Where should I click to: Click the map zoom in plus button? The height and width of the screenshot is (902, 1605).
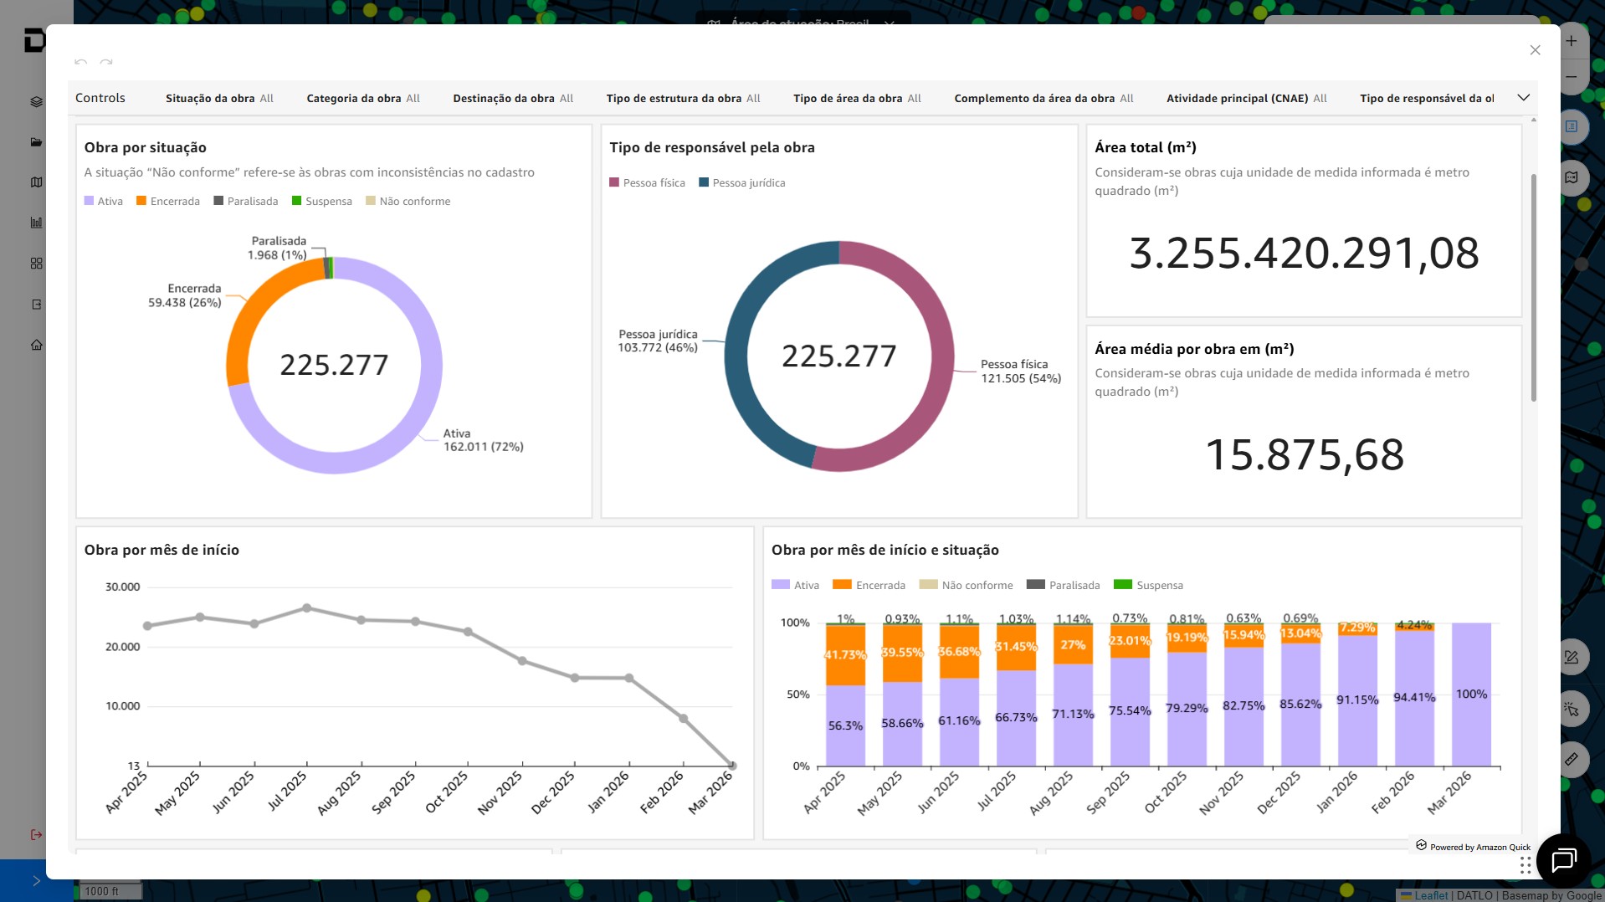1572,41
